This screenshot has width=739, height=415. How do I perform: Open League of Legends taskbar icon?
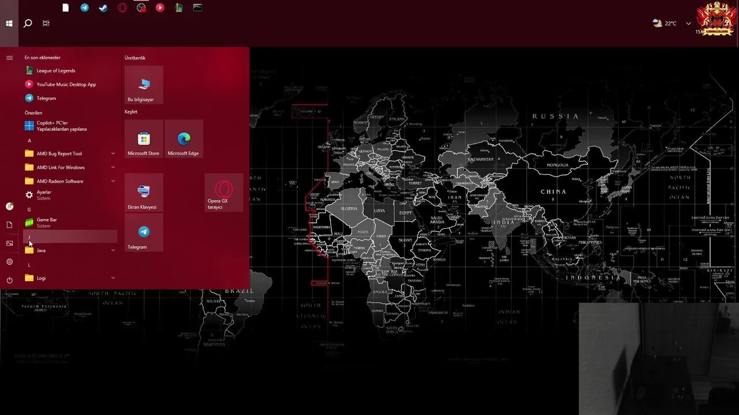click(x=179, y=8)
